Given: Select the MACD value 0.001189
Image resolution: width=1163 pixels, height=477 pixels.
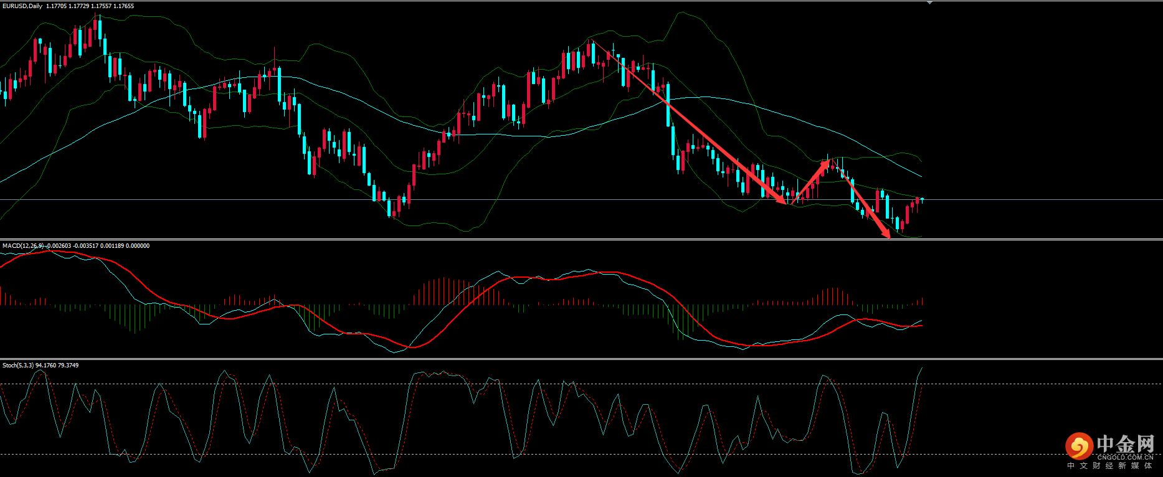Looking at the screenshot, I should 112,246.
